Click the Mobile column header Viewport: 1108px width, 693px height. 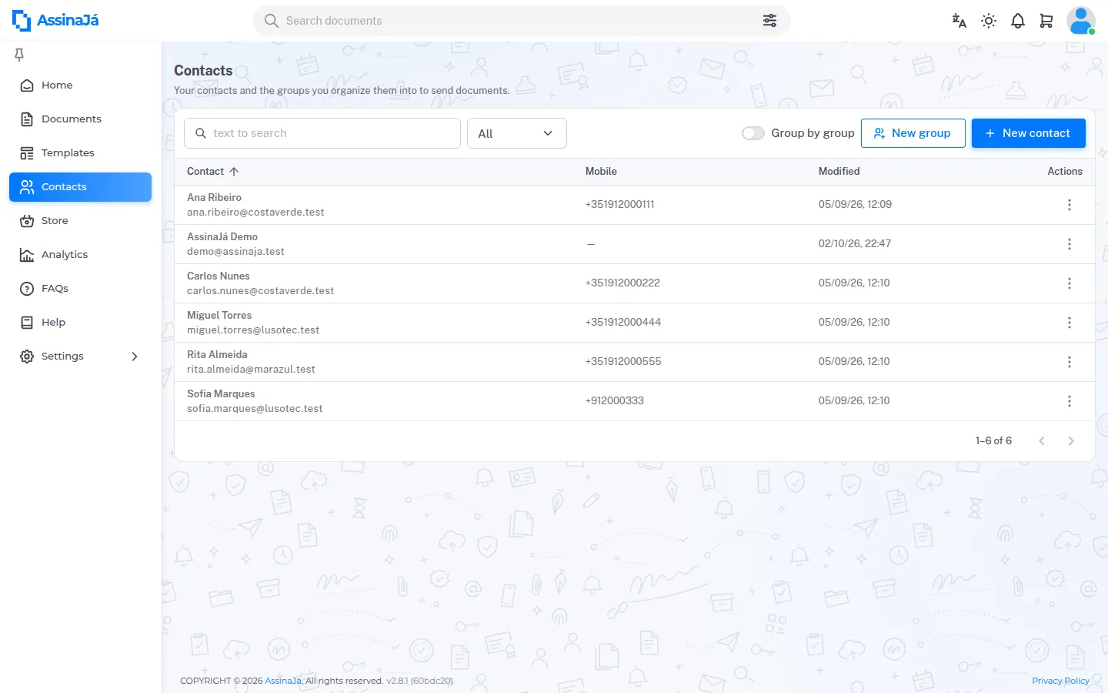click(601, 172)
